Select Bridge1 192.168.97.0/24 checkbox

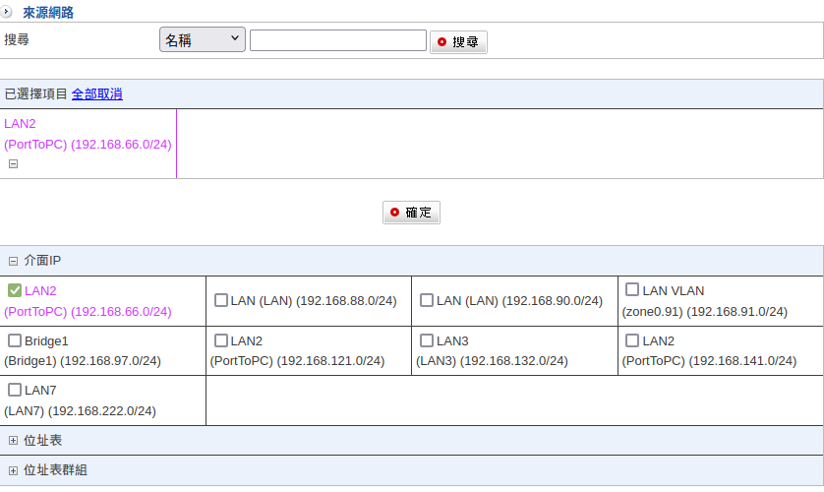(15, 340)
